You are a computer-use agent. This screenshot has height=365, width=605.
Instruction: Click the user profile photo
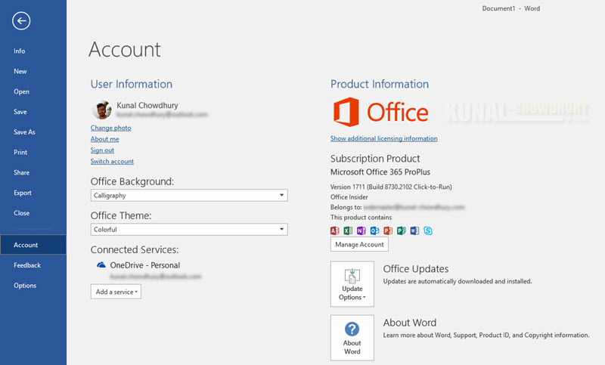click(102, 110)
